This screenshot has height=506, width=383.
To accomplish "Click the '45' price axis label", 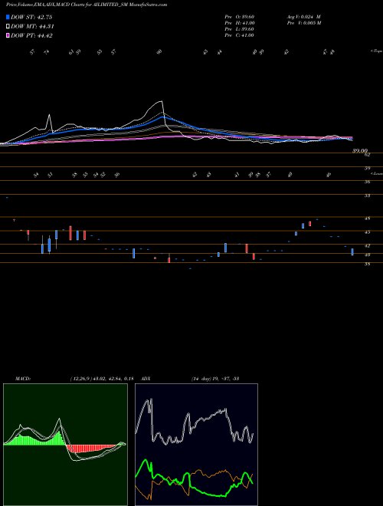I will tap(367, 232).
